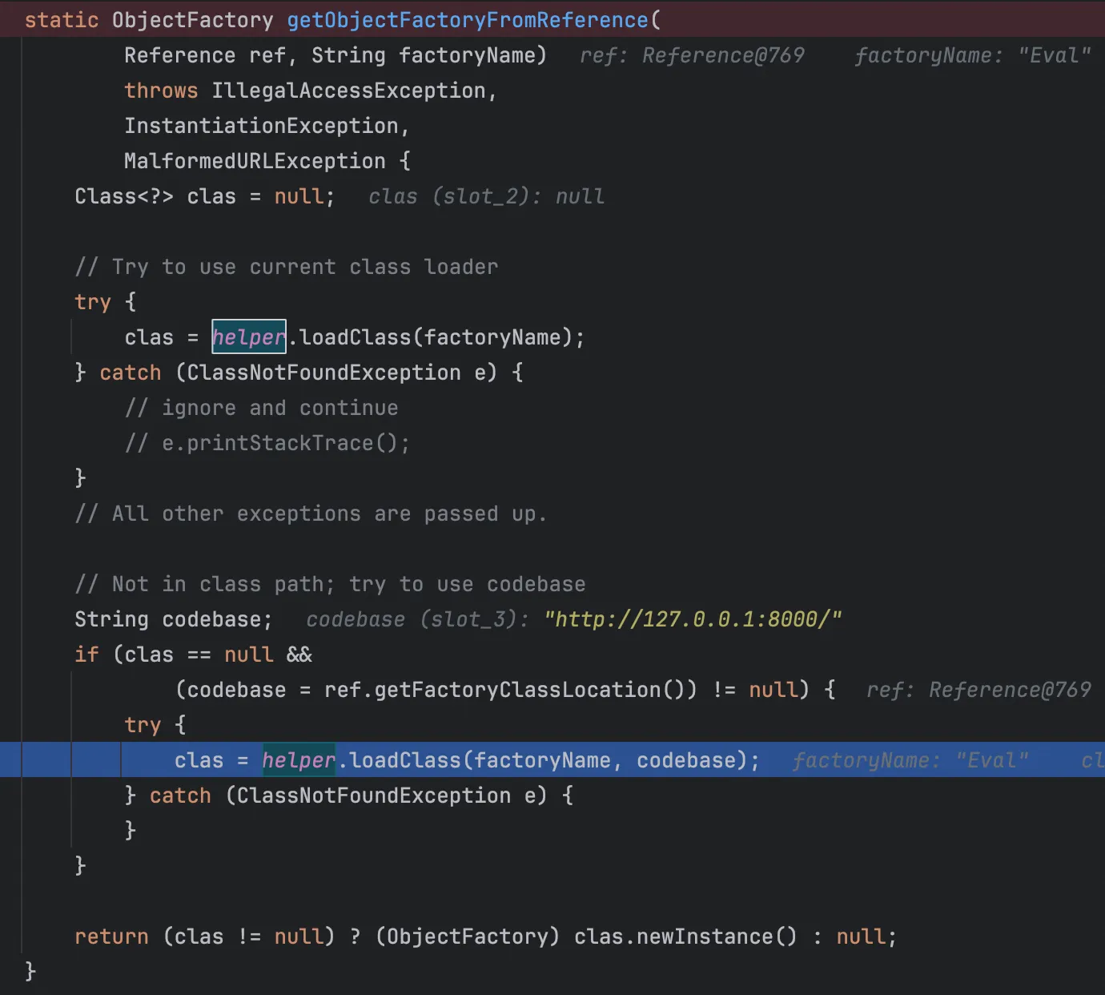Click the comment Try to use current class loader
Screen dimensions: 1105x995
coord(287,267)
